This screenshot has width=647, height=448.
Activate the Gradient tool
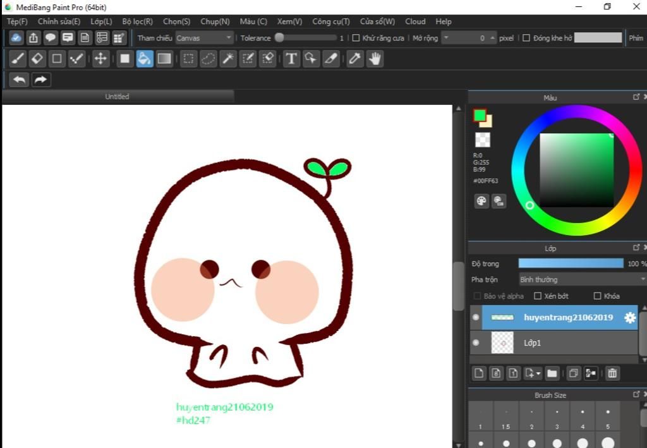pos(164,59)
